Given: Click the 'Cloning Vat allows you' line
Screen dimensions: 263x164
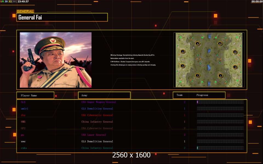Looking at the screenshot, I should tap(133, 65).
